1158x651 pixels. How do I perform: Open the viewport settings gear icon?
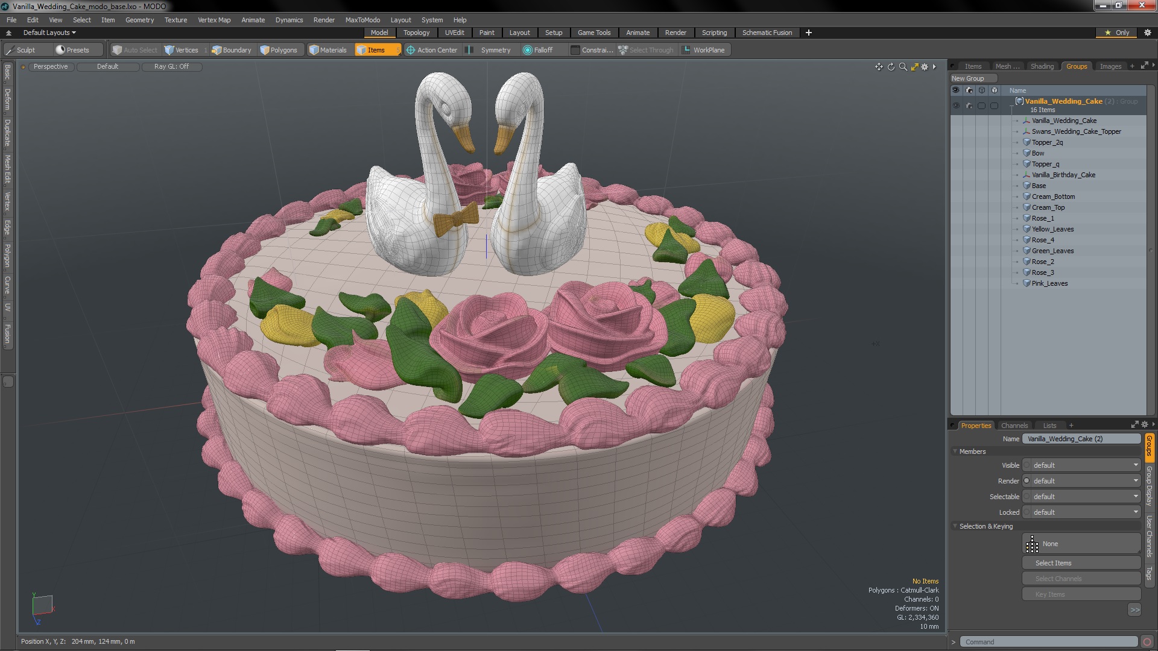pyautogui.click(x=925, y=67)
